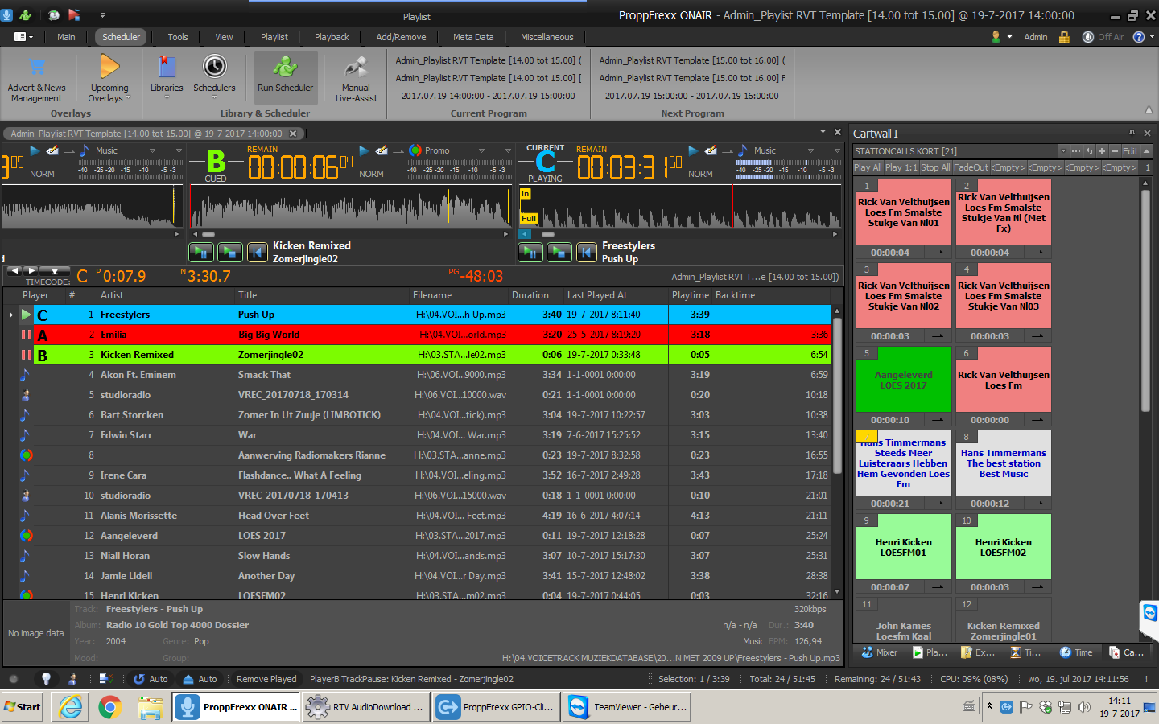Switch to the Meta Data ribbon tab

(473, 37)
